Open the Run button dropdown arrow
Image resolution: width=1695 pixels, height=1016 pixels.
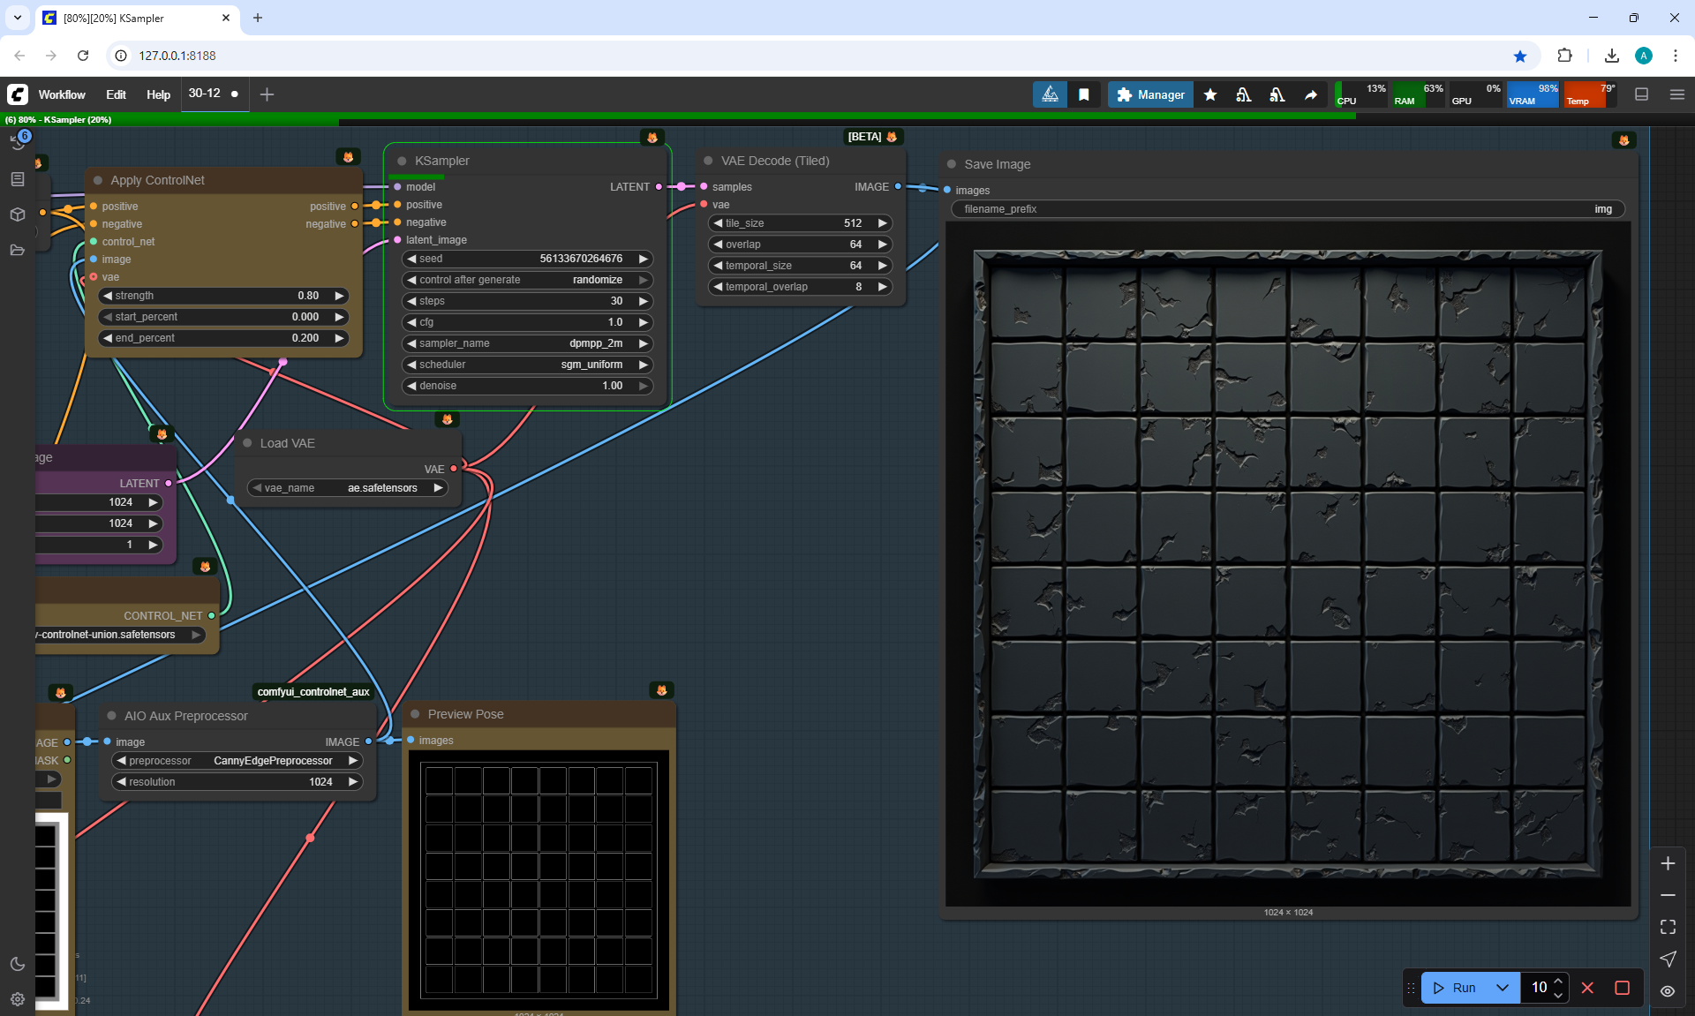tap(1503, 988)
